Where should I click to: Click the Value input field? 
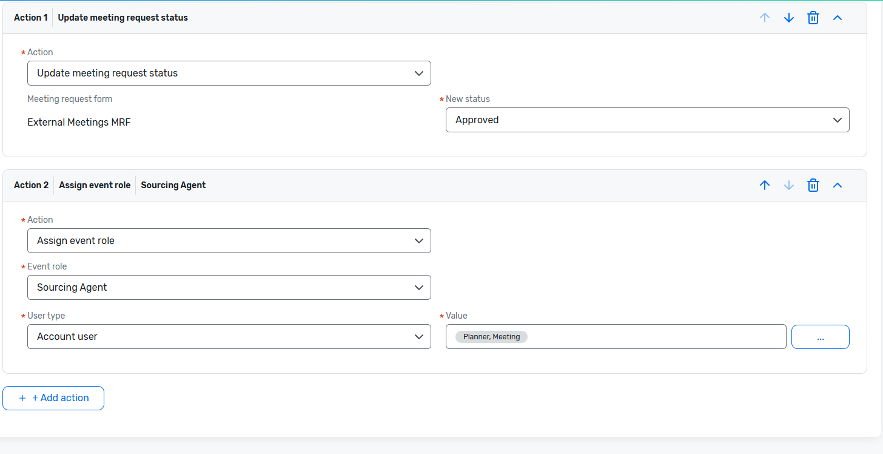[x=655, y=336]
